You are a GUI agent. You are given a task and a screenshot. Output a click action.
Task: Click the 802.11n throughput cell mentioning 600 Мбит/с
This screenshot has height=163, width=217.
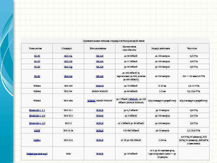point(131,76)
